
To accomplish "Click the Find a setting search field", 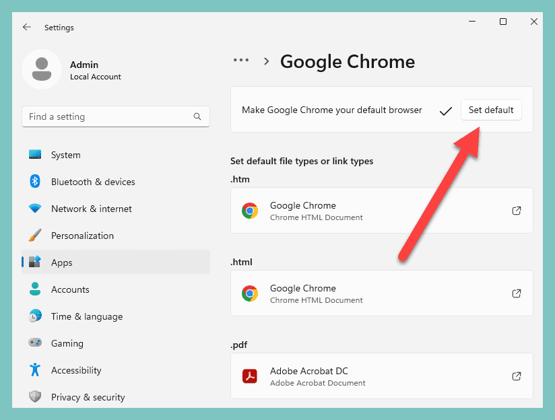I will tap(116, 116).
